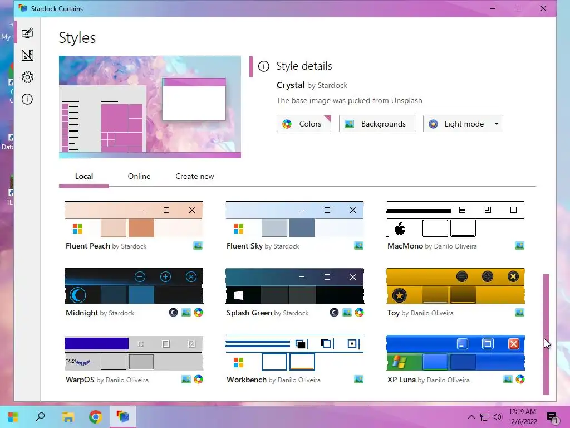Select the Fluent Peach style thumbnail
Viewport: 570px width, 428px height.
tap(134, 219)
